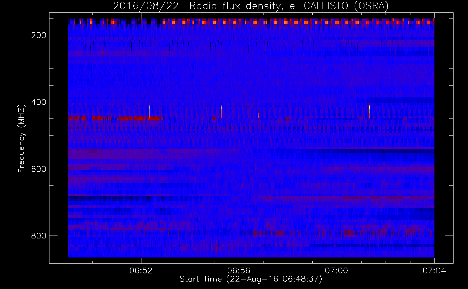Click the 600 frequency tick label
The height and width of the screenshot is (289, 468).
(39, 169)
